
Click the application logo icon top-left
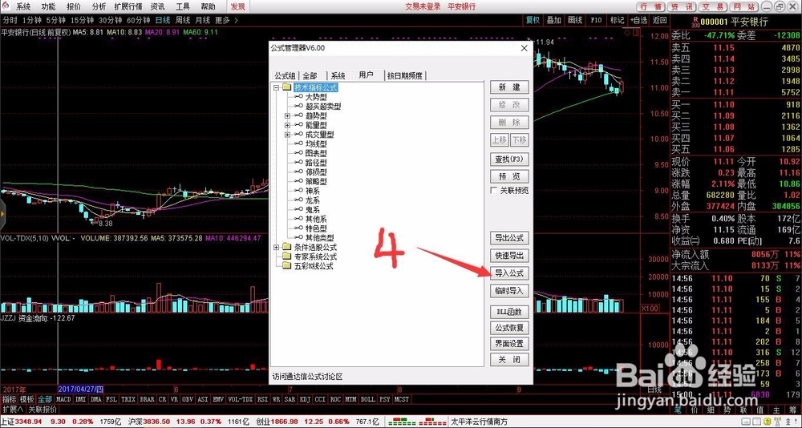click(x=5, y=6)
